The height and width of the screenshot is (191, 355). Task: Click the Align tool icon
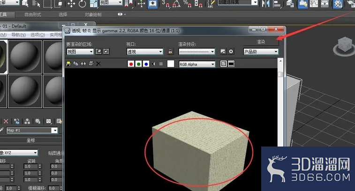(277, 4)
